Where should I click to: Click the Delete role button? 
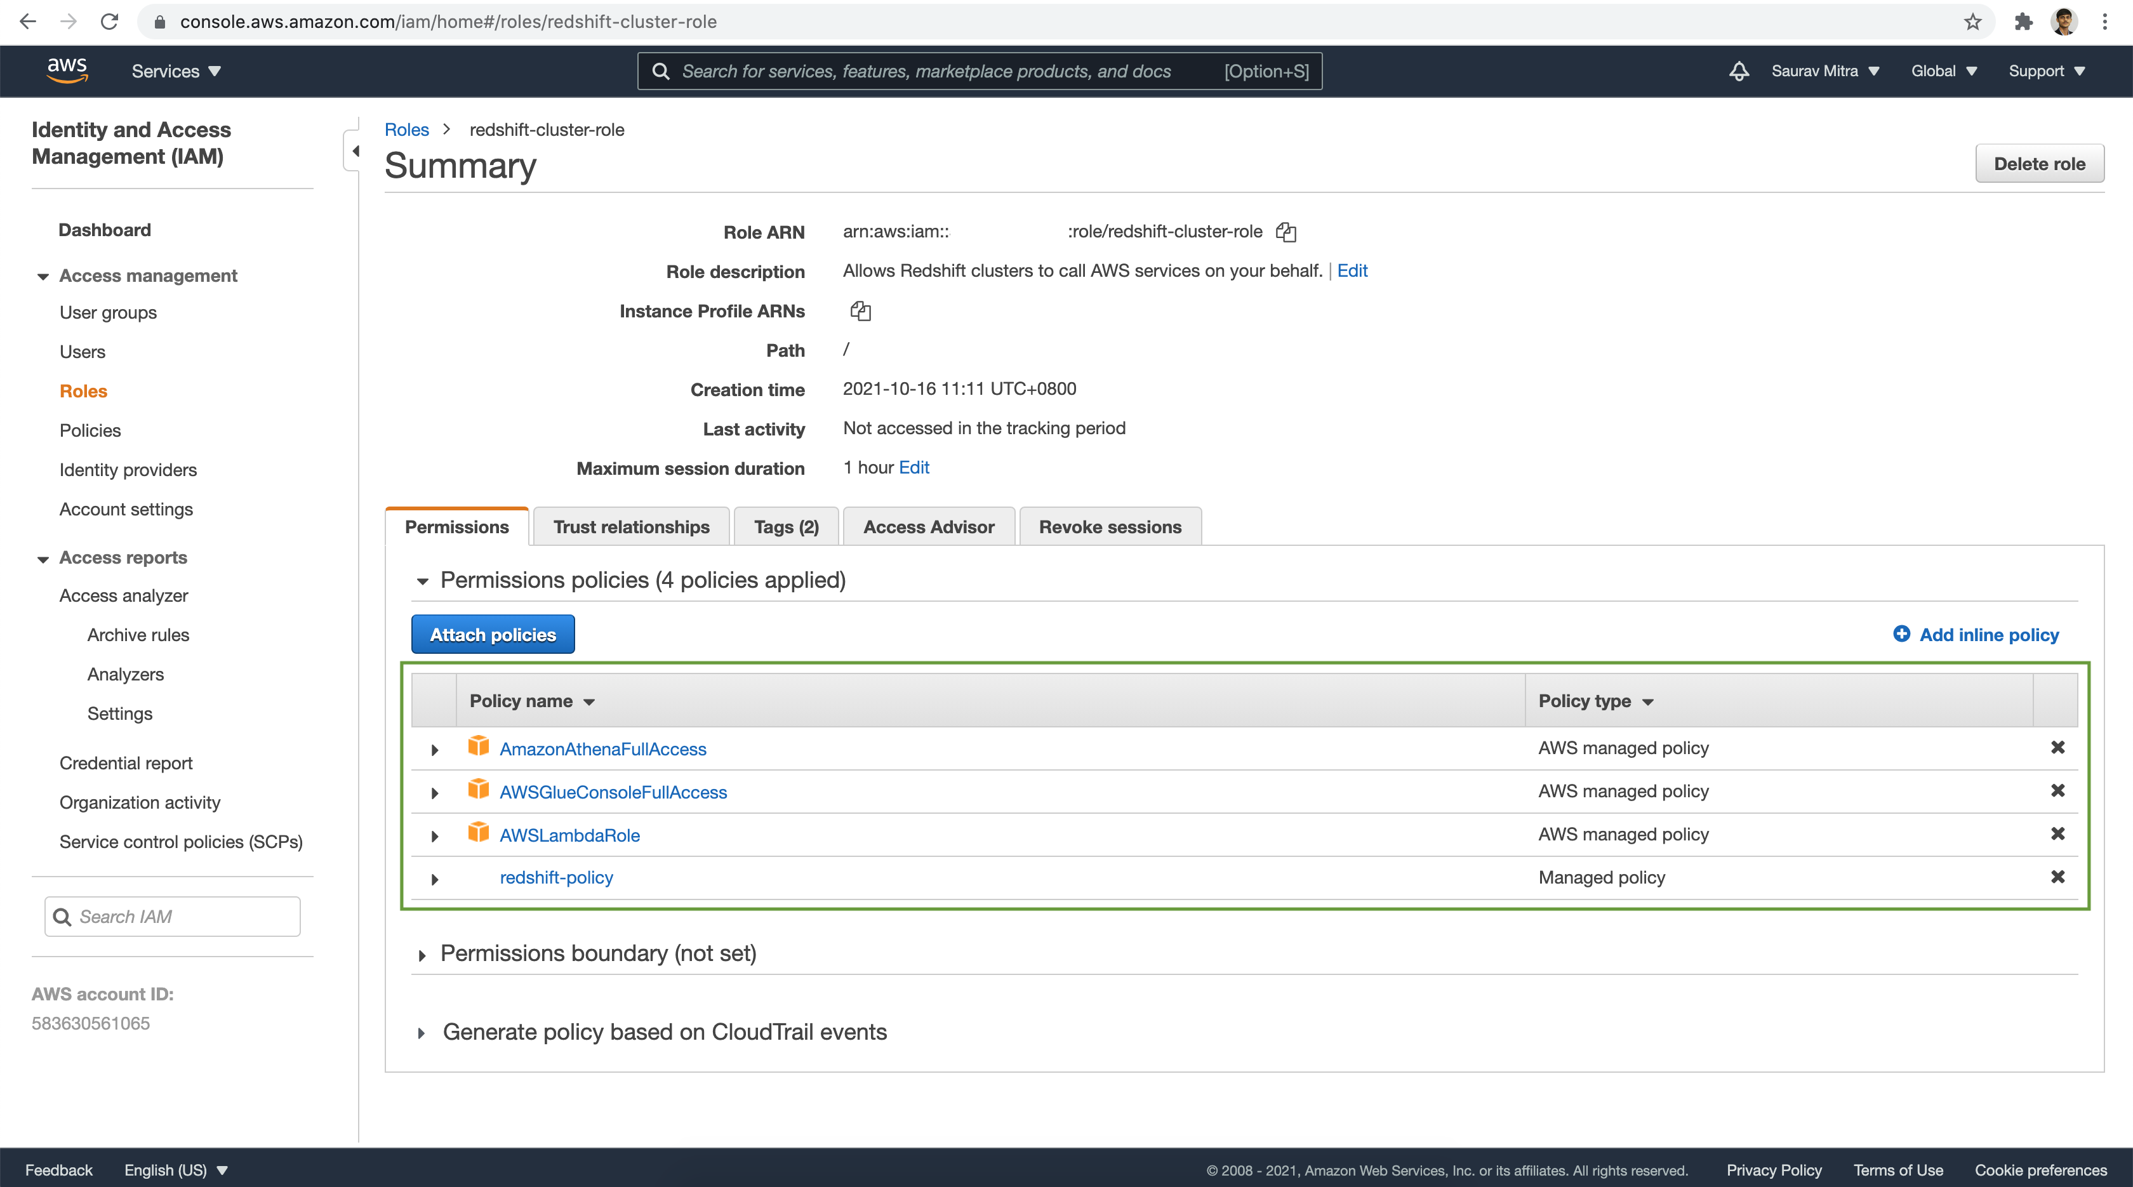point(2040,164)
